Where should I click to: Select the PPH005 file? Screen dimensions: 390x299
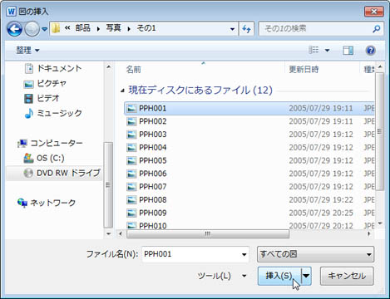(x=249, y=160)
